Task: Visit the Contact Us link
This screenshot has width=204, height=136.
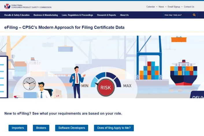Action: click(189, 7)
